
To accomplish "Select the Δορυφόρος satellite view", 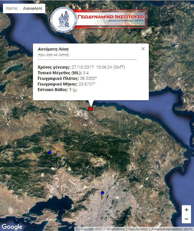I will (x=33, y=8).
